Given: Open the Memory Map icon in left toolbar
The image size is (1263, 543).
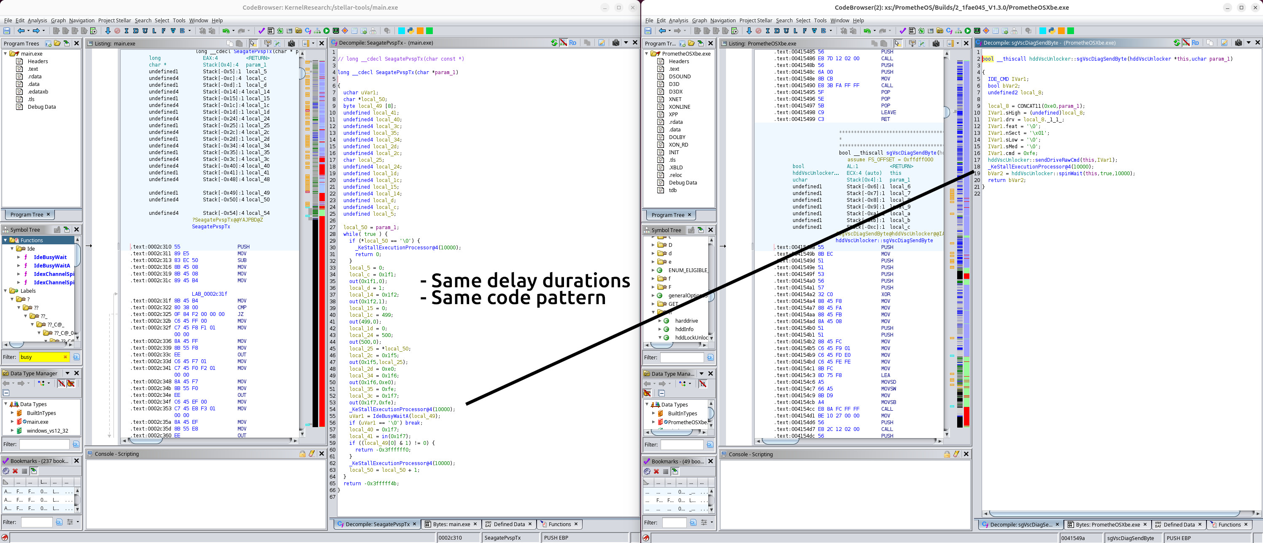Looking at the screenshot, I should pos(336,31).
